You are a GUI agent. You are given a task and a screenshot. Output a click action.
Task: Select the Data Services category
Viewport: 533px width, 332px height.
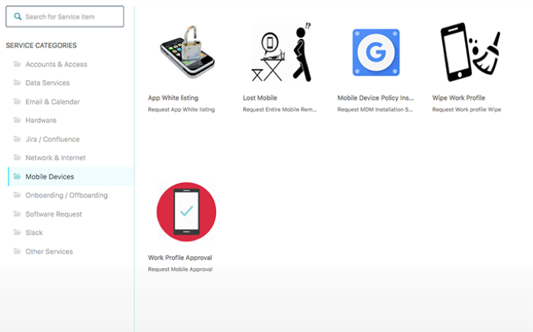pyautogui.click(x=47, y=83)
